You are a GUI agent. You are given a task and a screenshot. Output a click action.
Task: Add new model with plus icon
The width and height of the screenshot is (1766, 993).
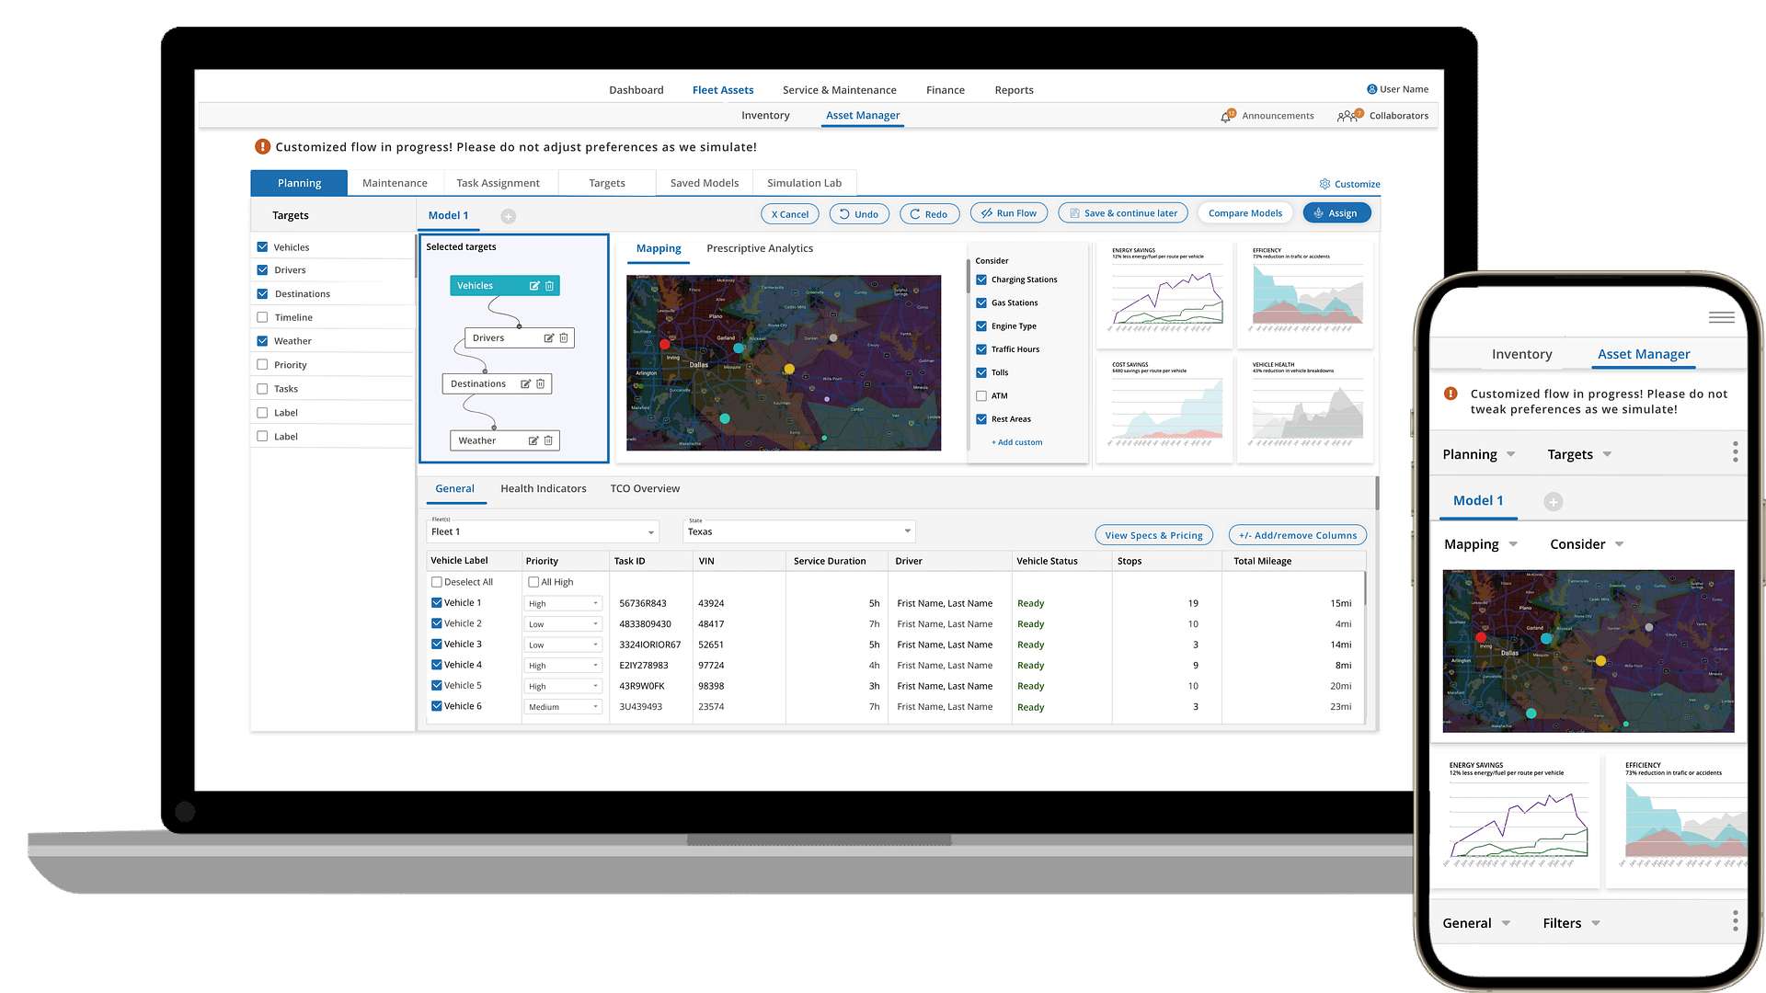[x=508, y=216]
